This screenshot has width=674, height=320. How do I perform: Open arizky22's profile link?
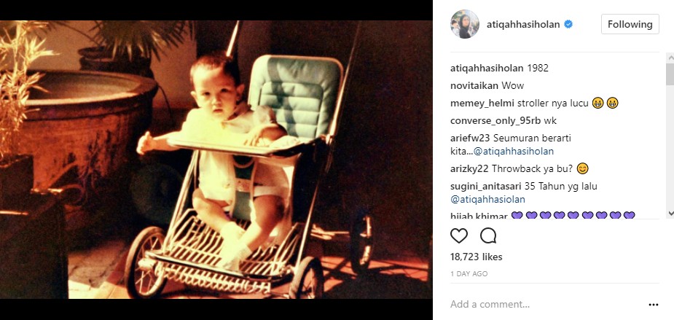[x=469, y=169]
